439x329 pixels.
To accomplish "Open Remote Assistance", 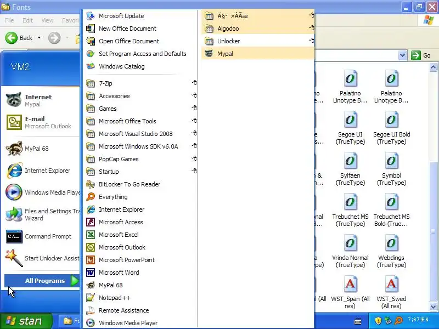I will pos(140,310).
